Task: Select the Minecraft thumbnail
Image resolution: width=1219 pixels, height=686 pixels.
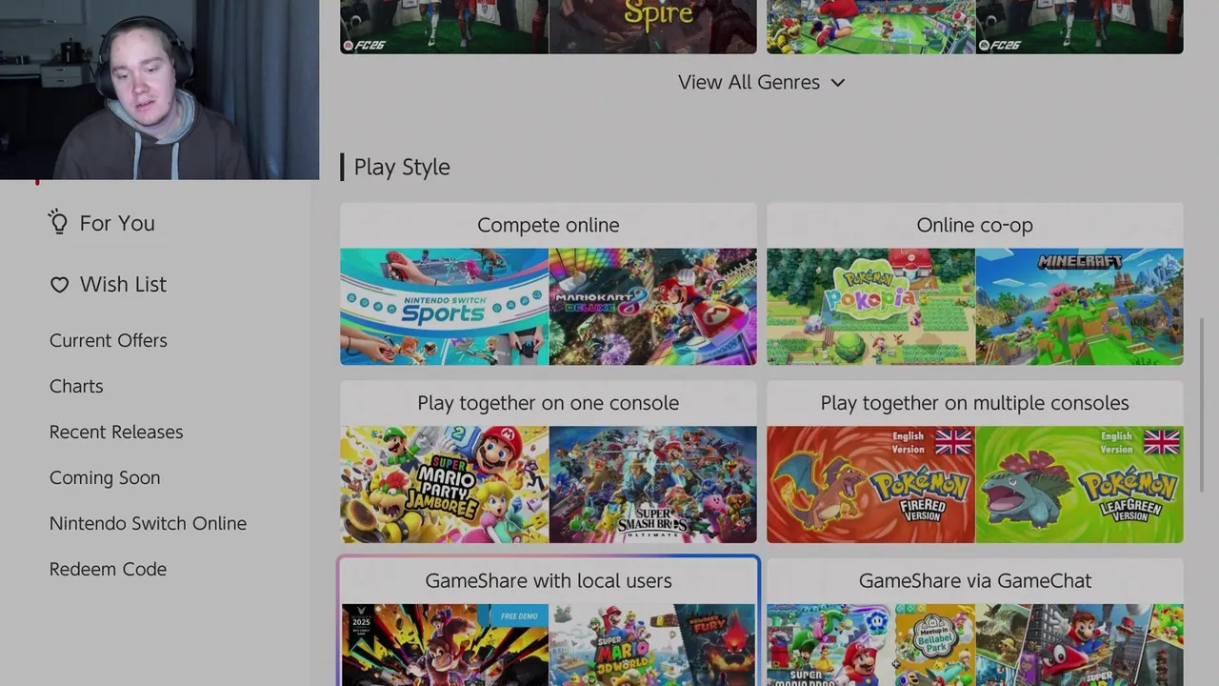Action: coord(1080,307)
